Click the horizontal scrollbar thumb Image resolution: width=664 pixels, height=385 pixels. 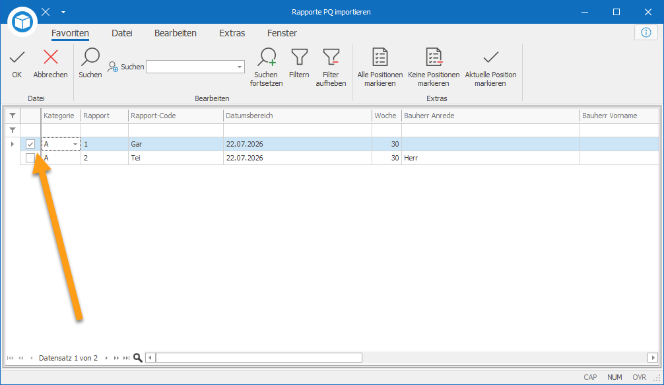click(259, 358)
